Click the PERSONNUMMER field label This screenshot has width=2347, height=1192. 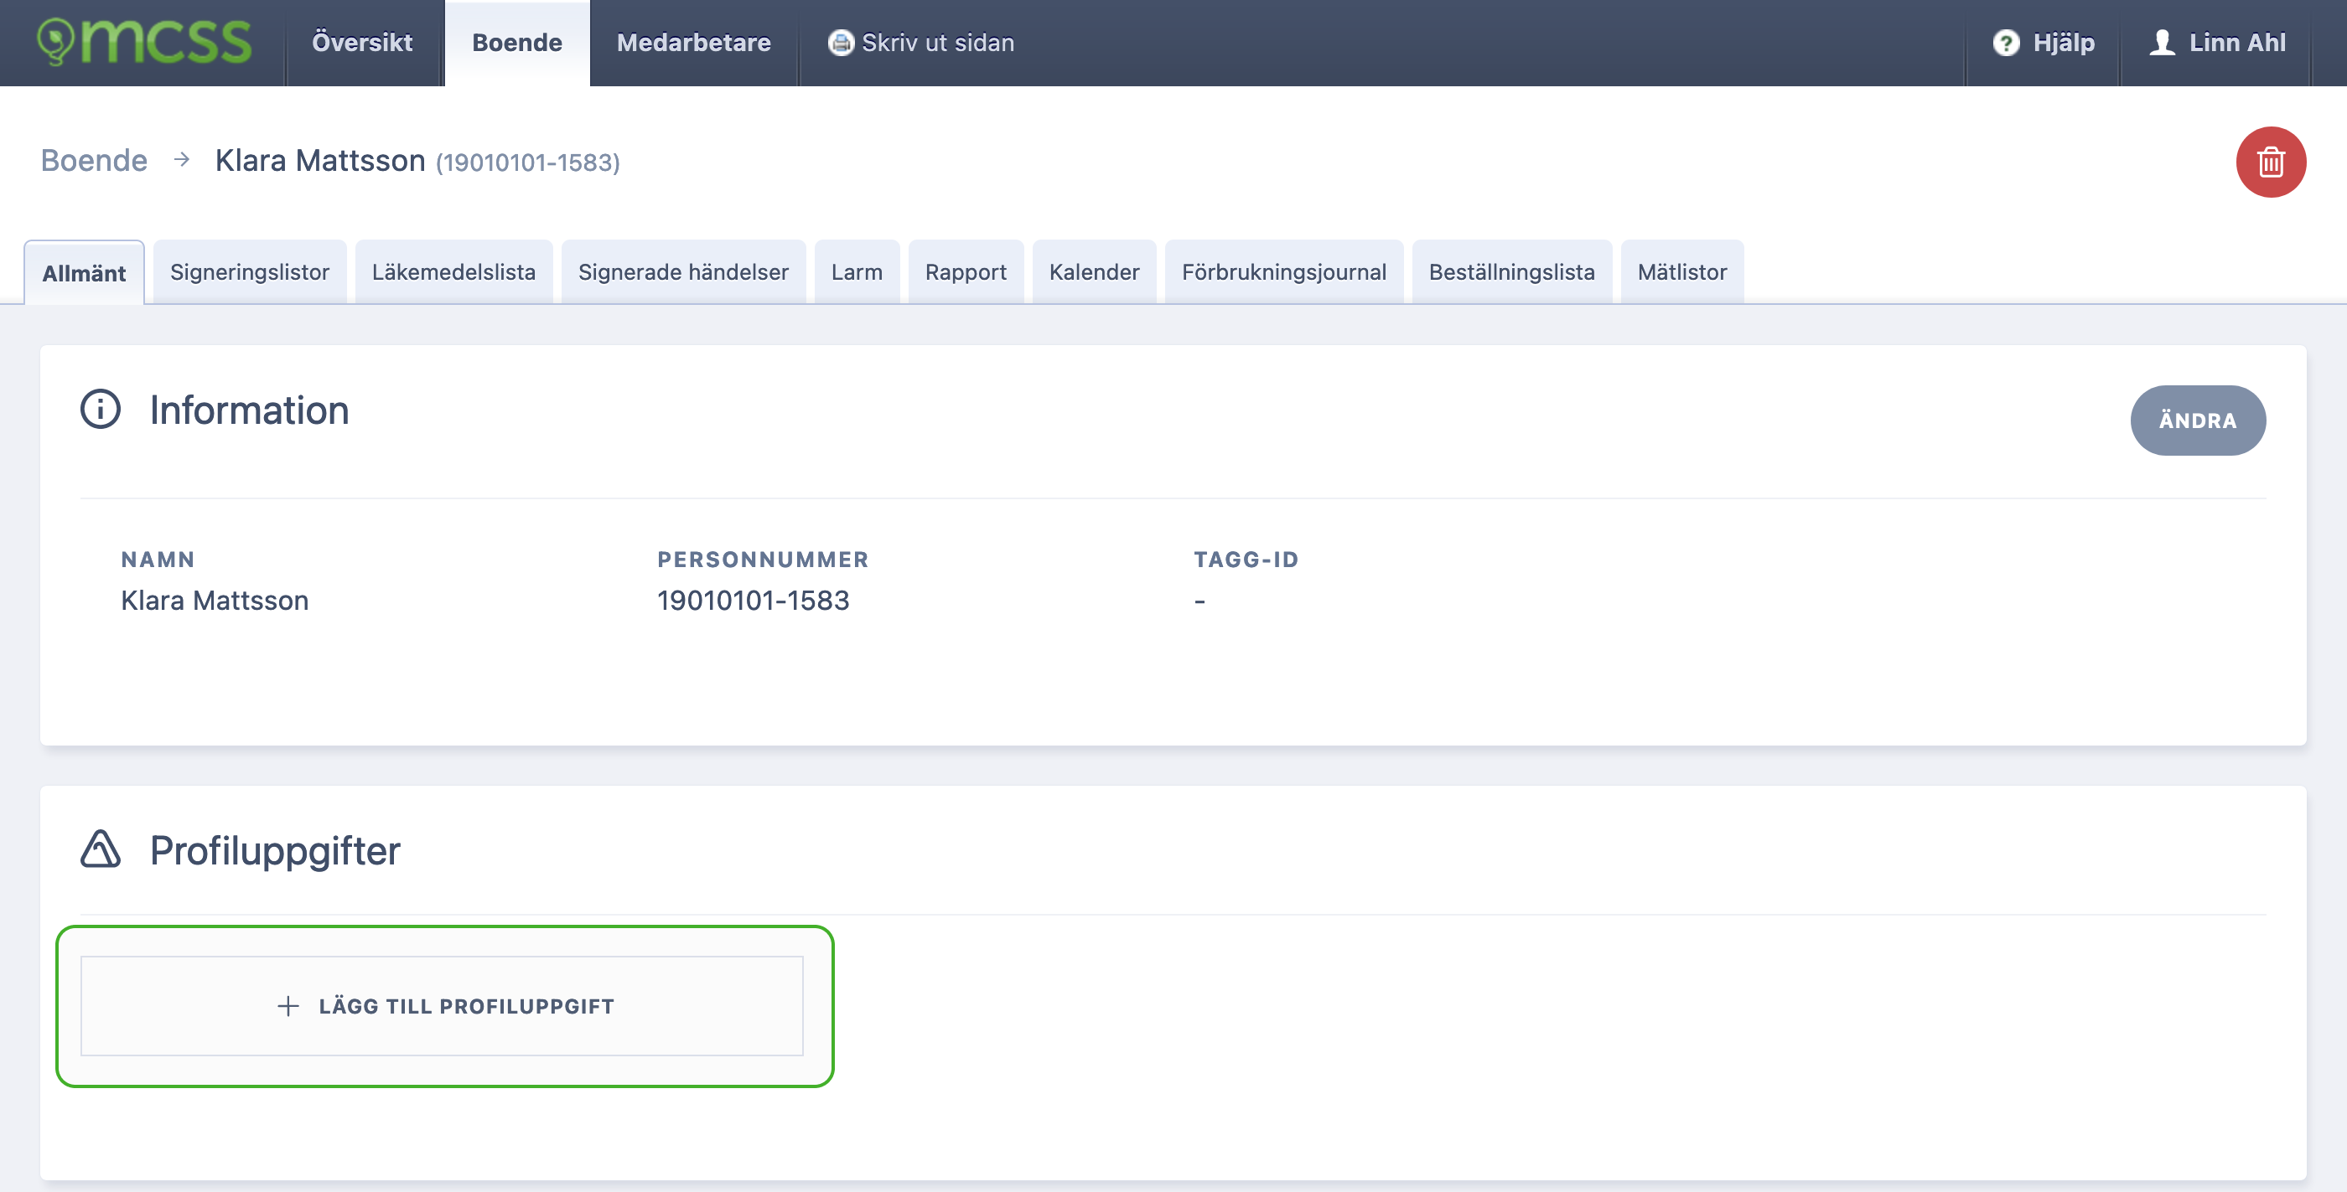point(764,559)
